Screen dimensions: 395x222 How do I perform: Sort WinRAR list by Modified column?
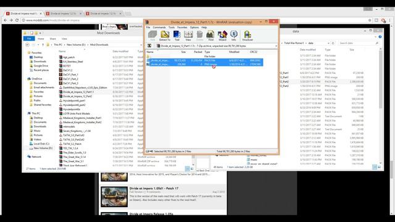[x=234, y=52]
